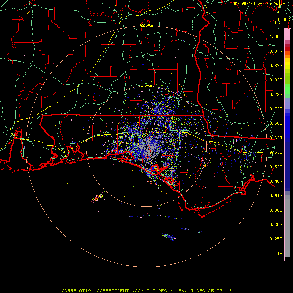Click the black radar site dot at center
Screen dimensions: 293x293
[146, 146]
